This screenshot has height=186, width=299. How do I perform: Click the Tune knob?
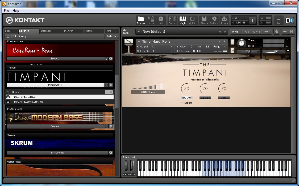click(242, 43)
